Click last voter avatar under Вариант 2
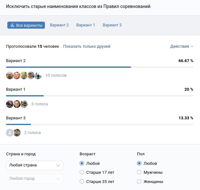The height and width of the screenshot is (190, 200). click(38, 75)
